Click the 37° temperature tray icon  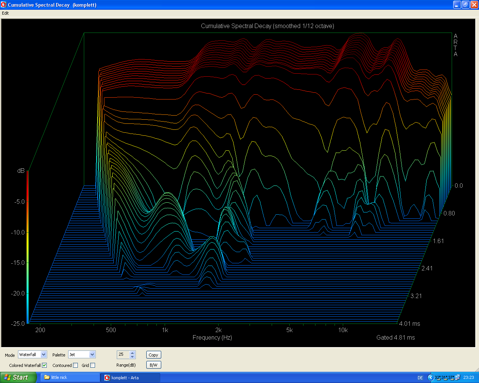[x=451, y=377]
